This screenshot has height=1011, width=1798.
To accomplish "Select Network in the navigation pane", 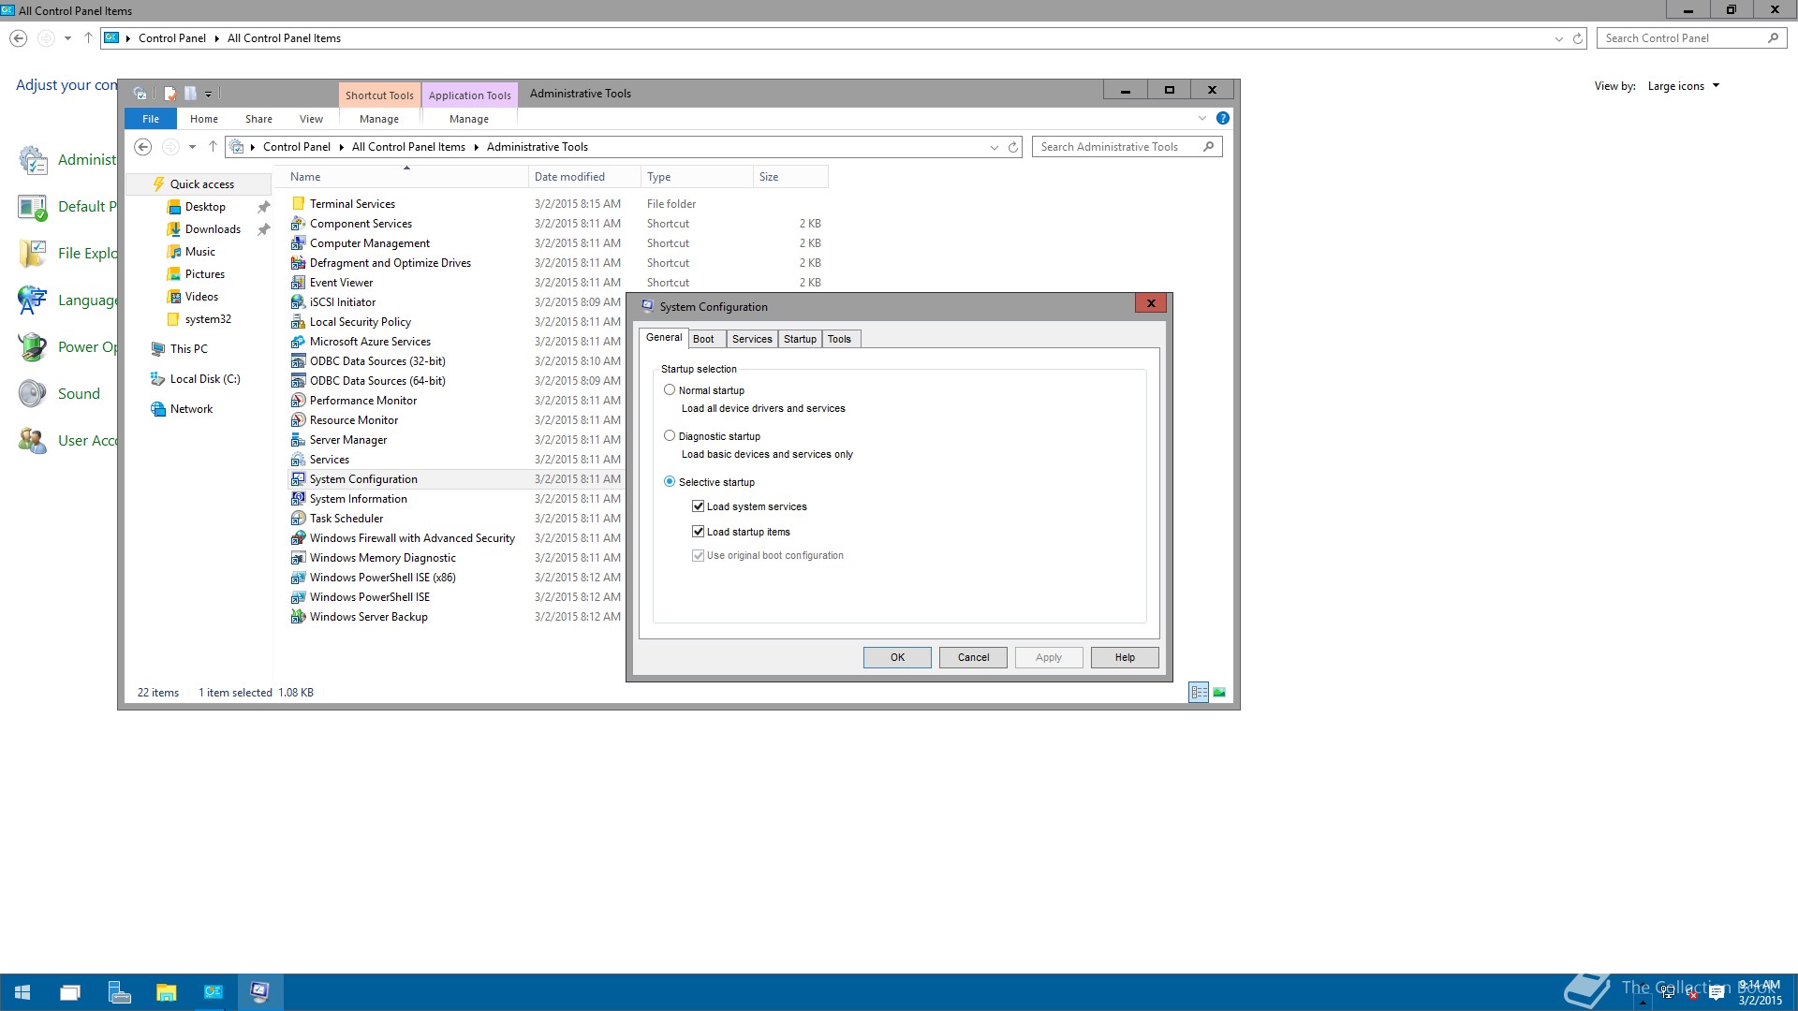I will 191,409.
